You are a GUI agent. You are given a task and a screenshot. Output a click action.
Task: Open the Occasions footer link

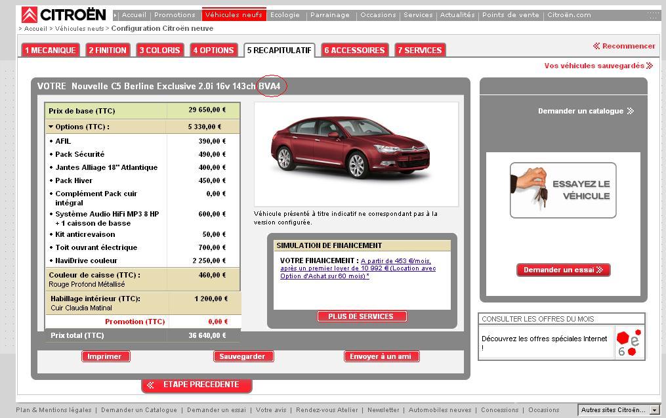pos(544,410)
